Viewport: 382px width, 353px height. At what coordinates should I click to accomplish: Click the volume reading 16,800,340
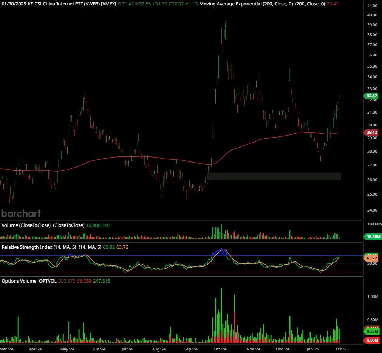pyautogui.click(x=98, y=225)
